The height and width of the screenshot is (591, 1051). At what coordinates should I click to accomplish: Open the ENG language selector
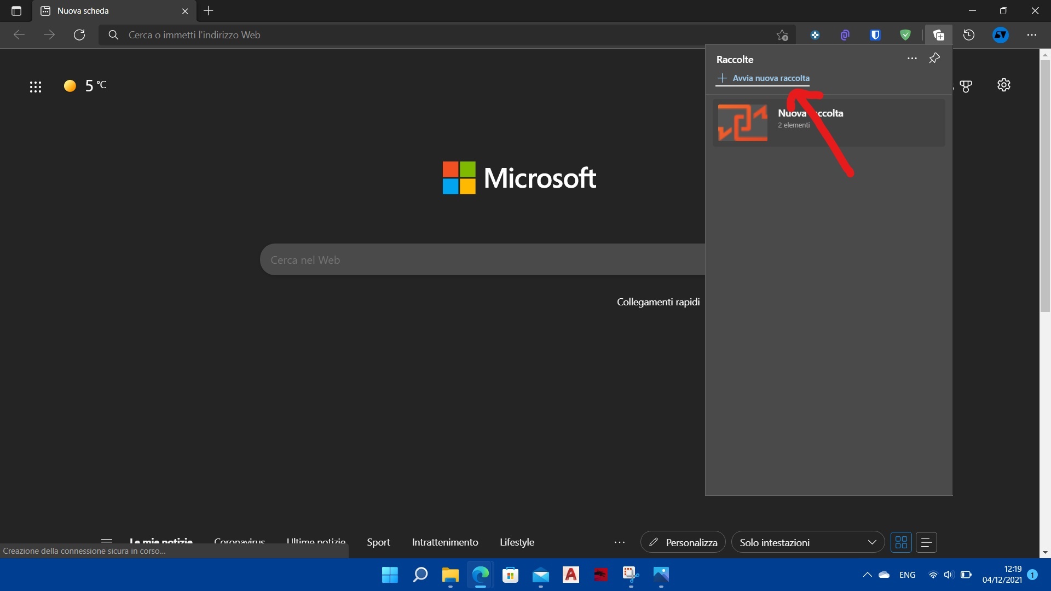(907, 575)
